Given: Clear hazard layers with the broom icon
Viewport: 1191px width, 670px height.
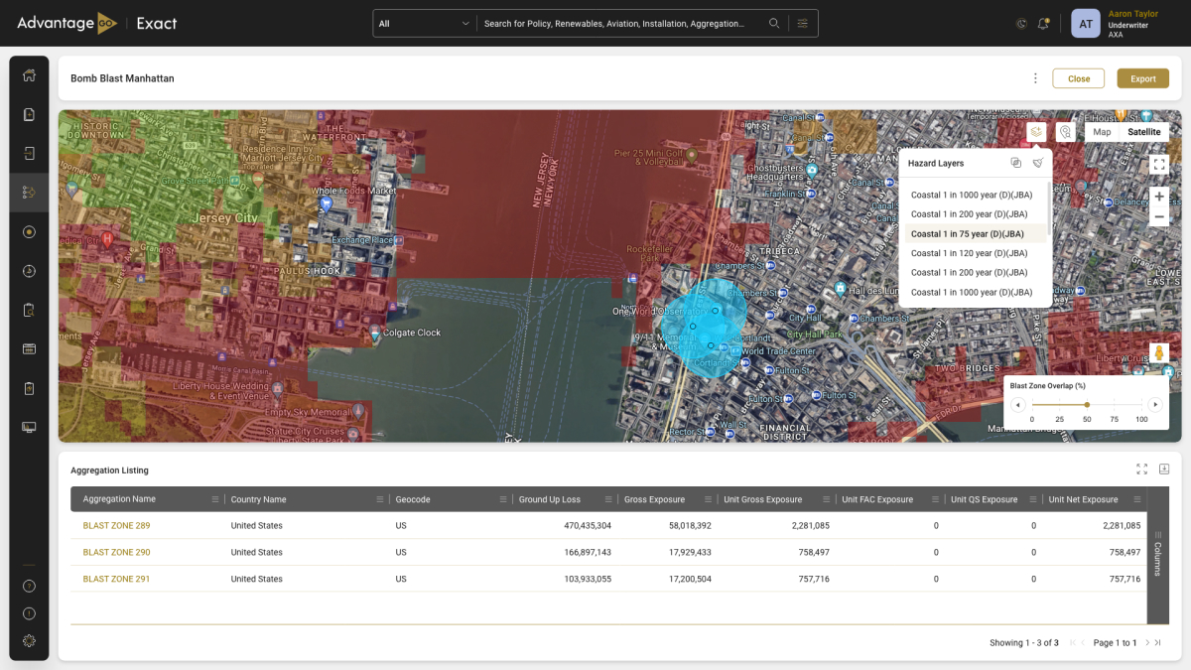Looking at the screenshot, I should (x=1037, y=163).
